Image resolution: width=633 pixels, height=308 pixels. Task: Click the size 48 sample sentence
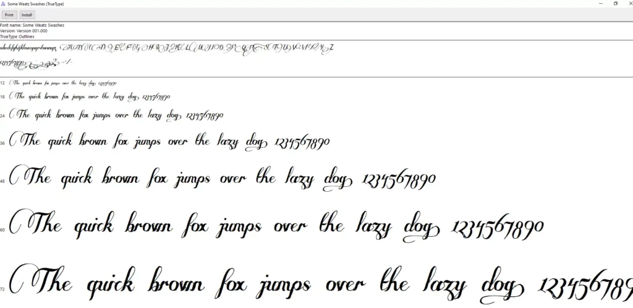click(223, 178)
